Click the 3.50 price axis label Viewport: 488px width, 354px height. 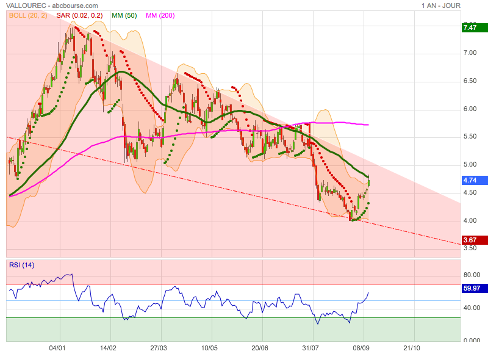[470, 248]
